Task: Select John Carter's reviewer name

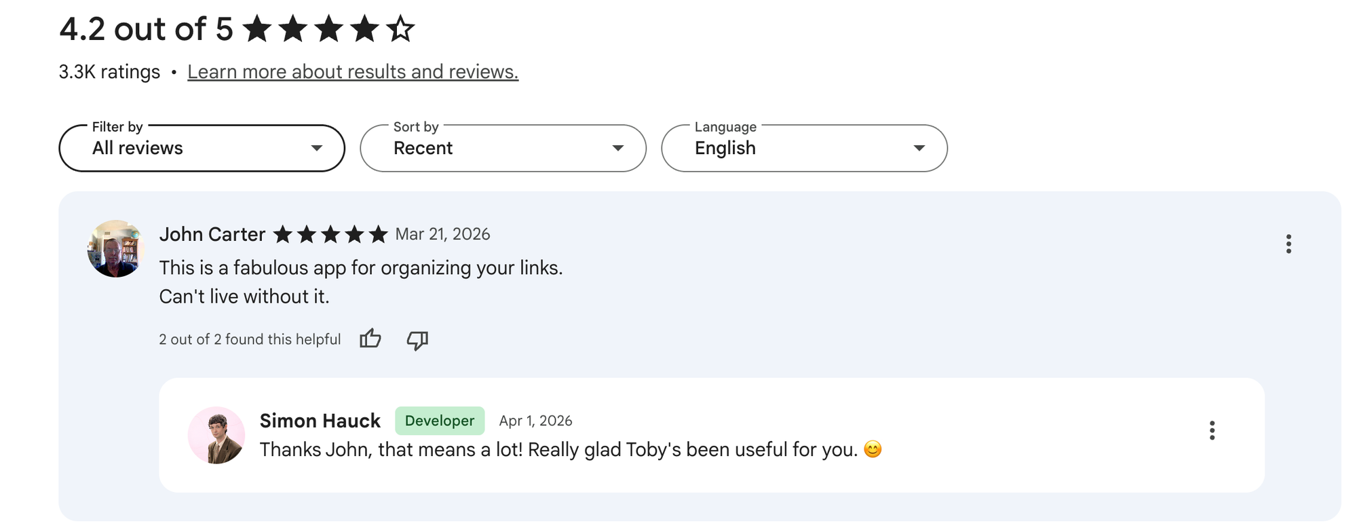Action: pos(212,233)
